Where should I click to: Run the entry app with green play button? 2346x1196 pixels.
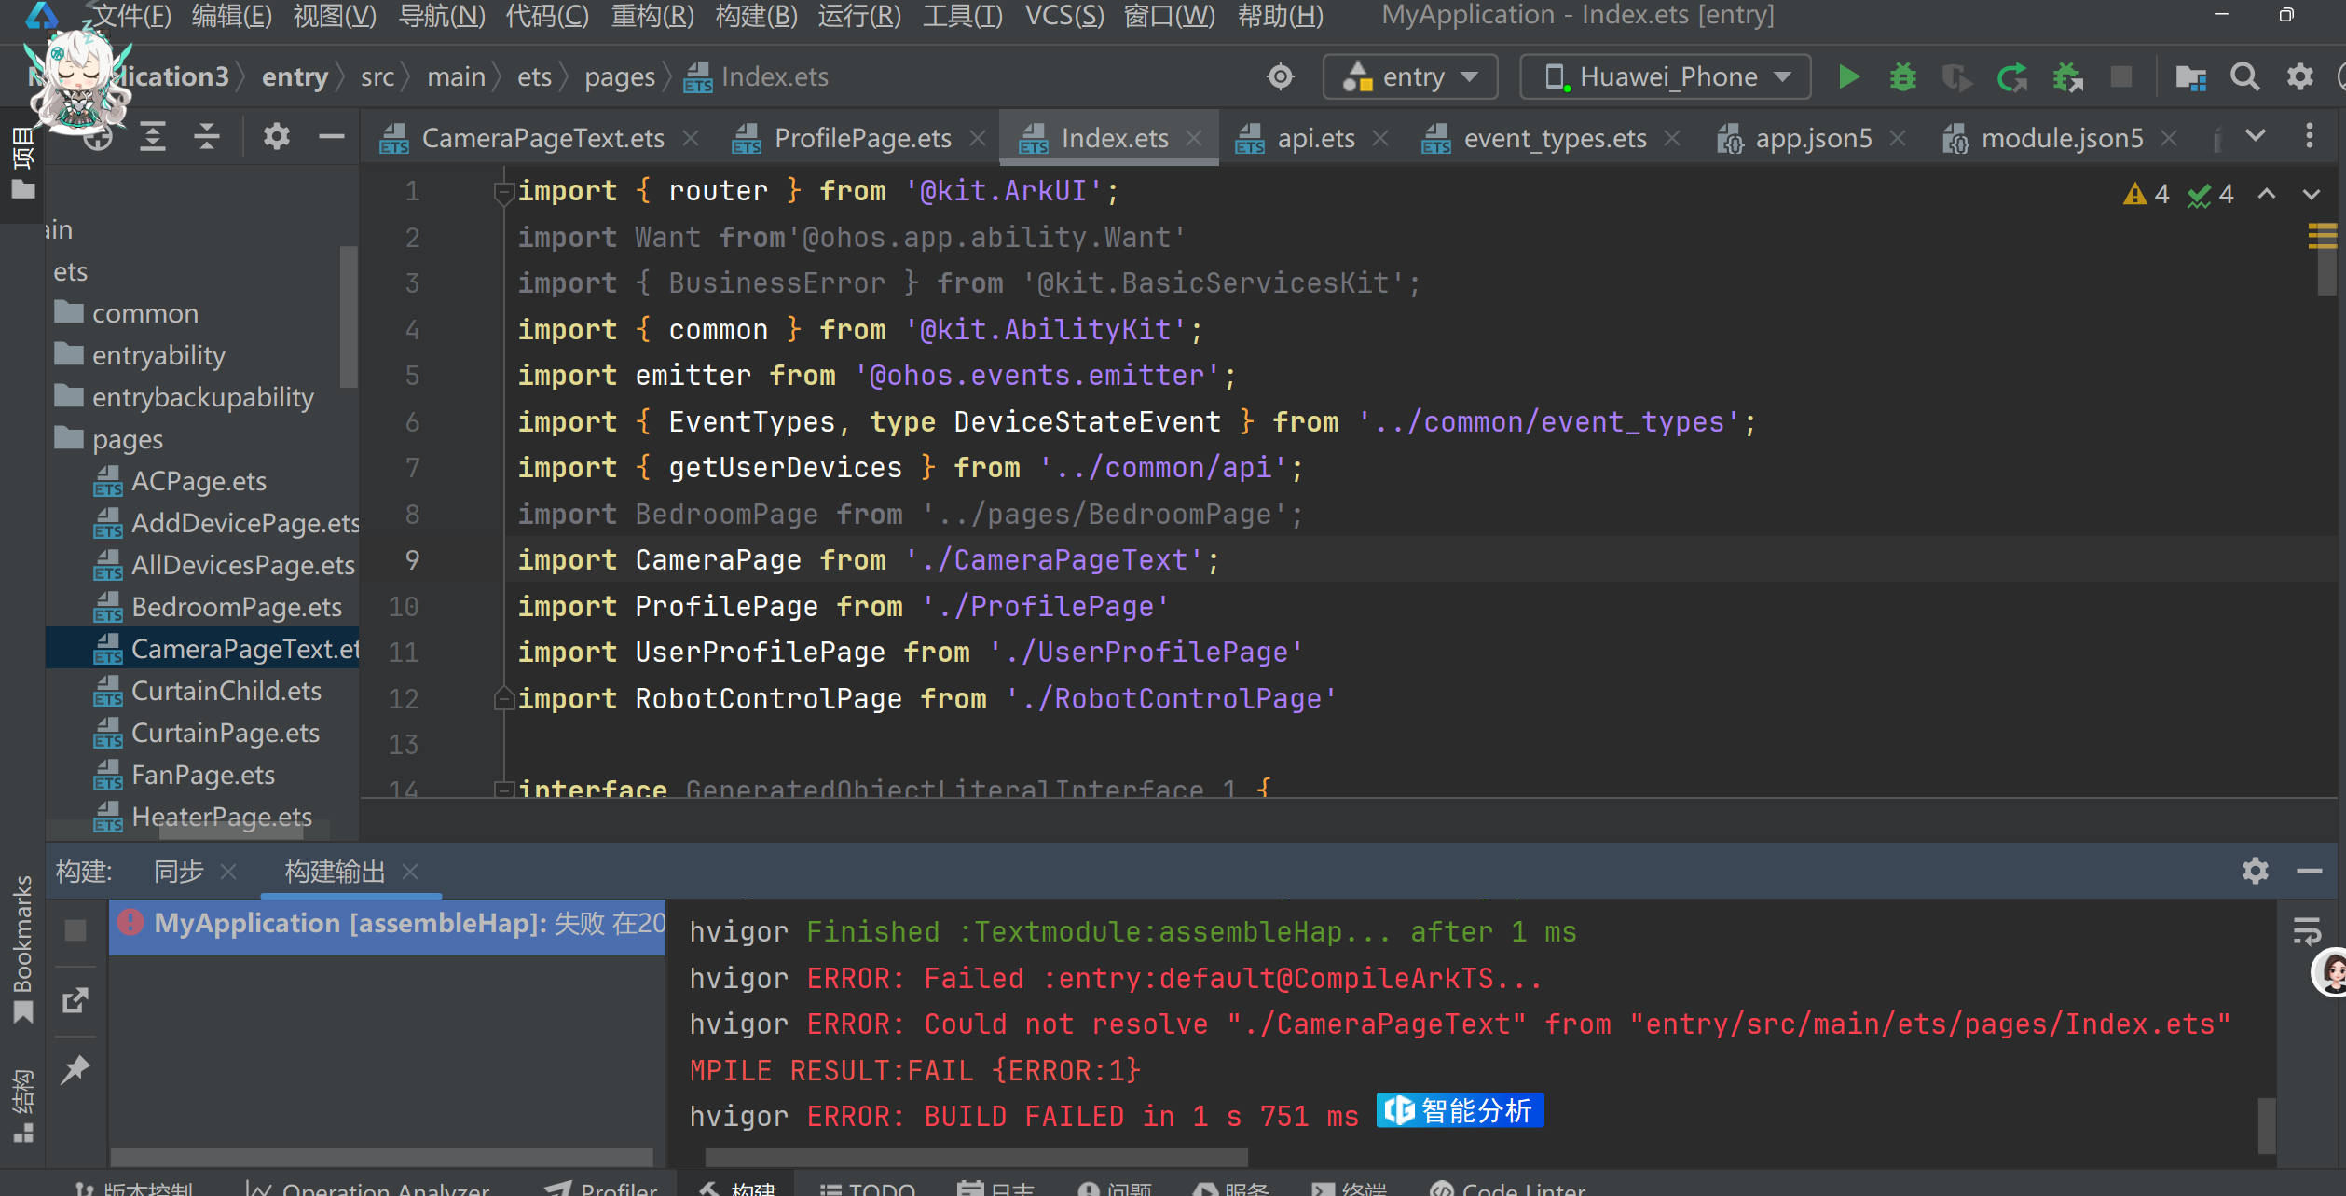coord(1848,76)
